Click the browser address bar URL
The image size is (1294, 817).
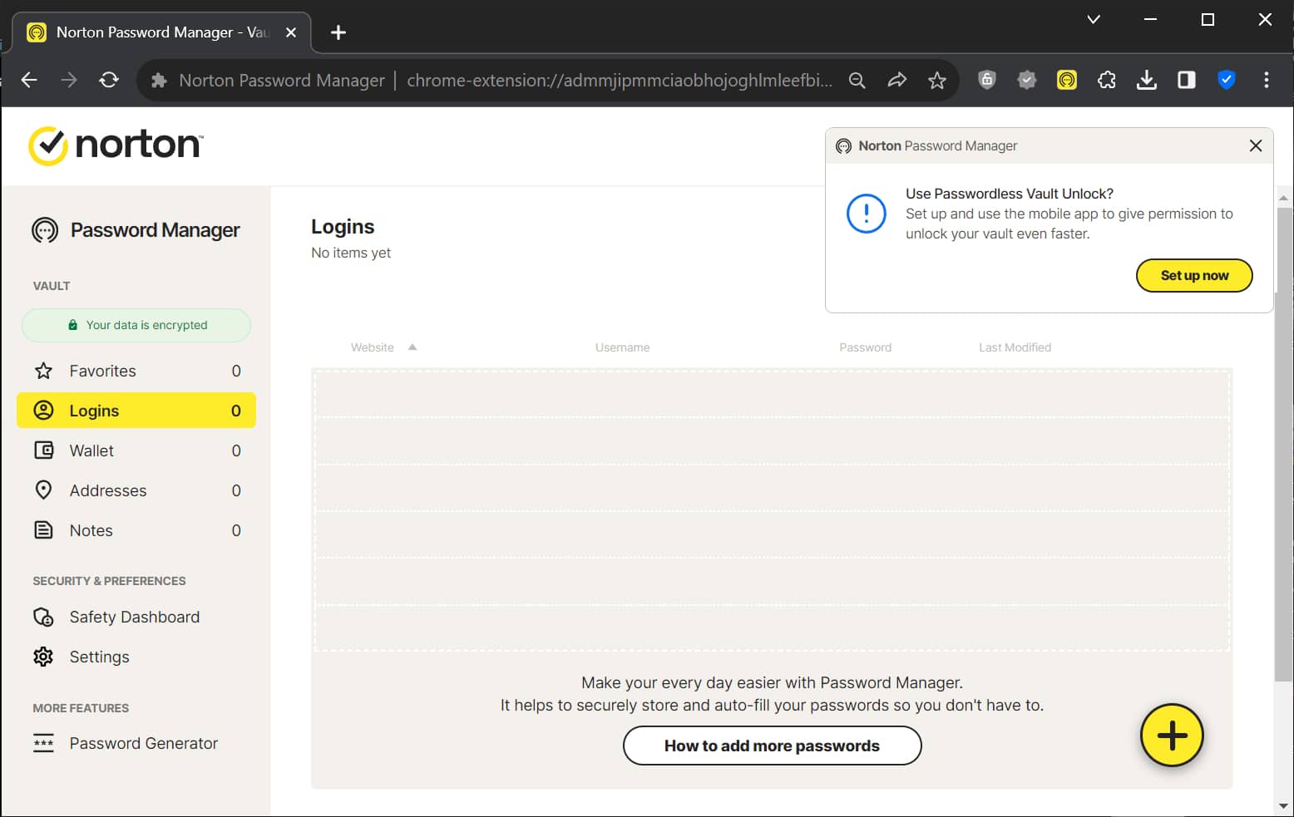619,80
